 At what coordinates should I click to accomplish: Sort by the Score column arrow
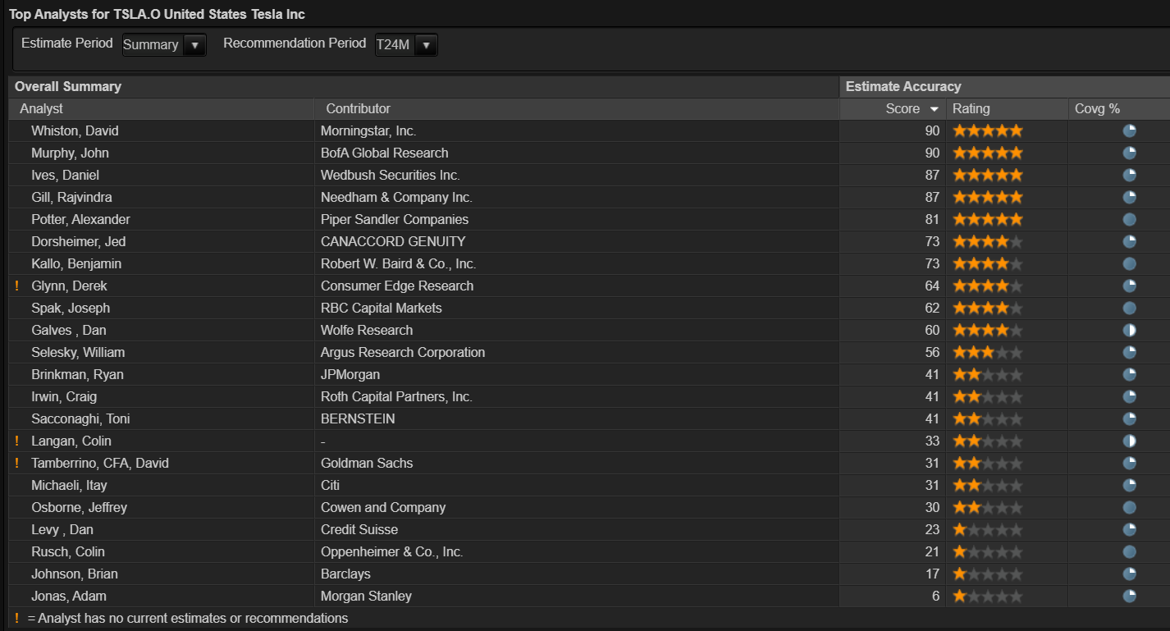pos(934,109)
